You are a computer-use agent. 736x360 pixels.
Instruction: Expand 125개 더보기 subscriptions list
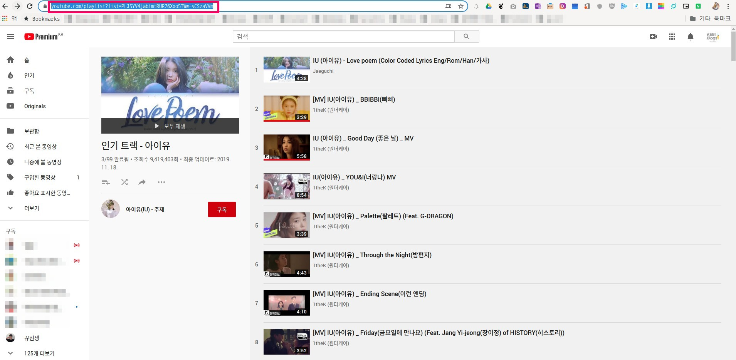click(45, 353)
